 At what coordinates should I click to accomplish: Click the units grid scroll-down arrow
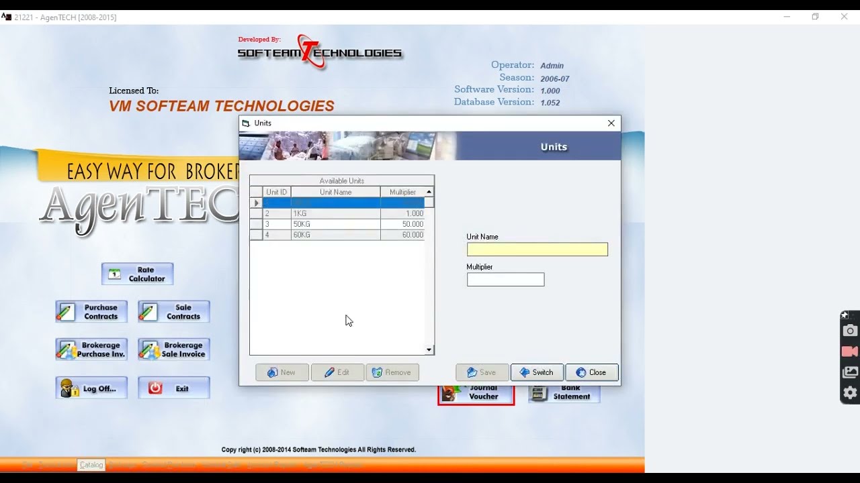[429, 350]
